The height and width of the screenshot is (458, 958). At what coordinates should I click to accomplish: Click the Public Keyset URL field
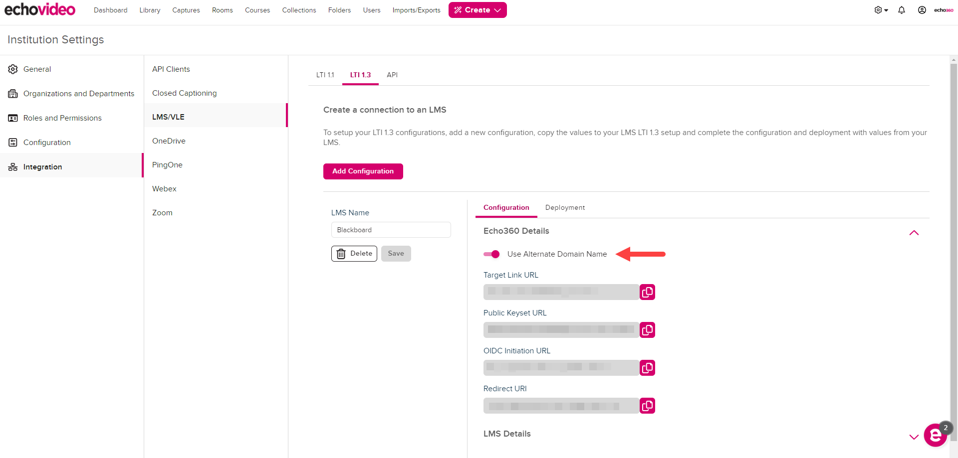[x=561, y=330]
